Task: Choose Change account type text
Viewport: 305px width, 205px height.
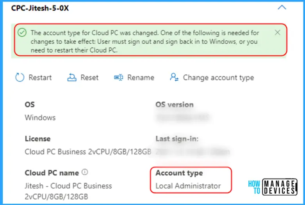Action: pos(218,78)
